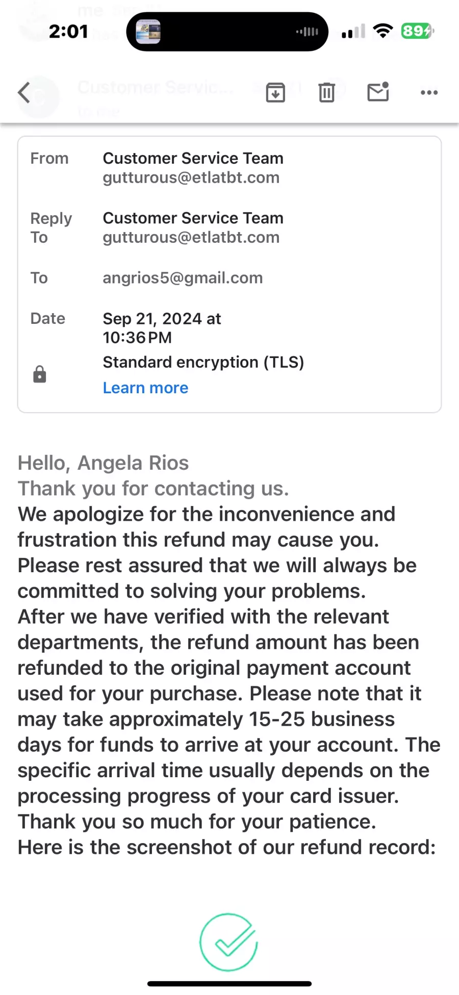Open the three-dot more options menu
The image size is (459, 995).
pyautogui.click(x=429, y=93)
